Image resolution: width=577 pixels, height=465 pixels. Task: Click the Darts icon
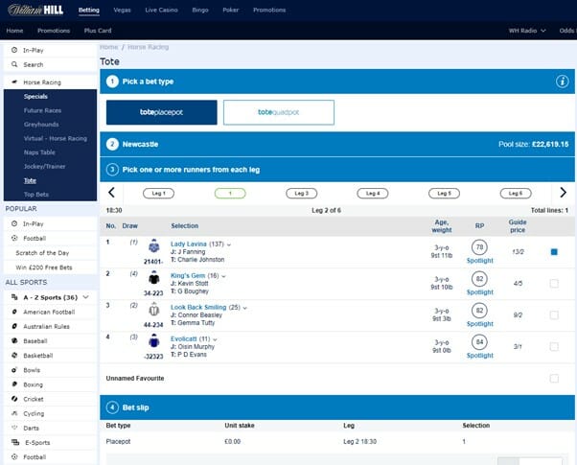[x=14, y=428]
